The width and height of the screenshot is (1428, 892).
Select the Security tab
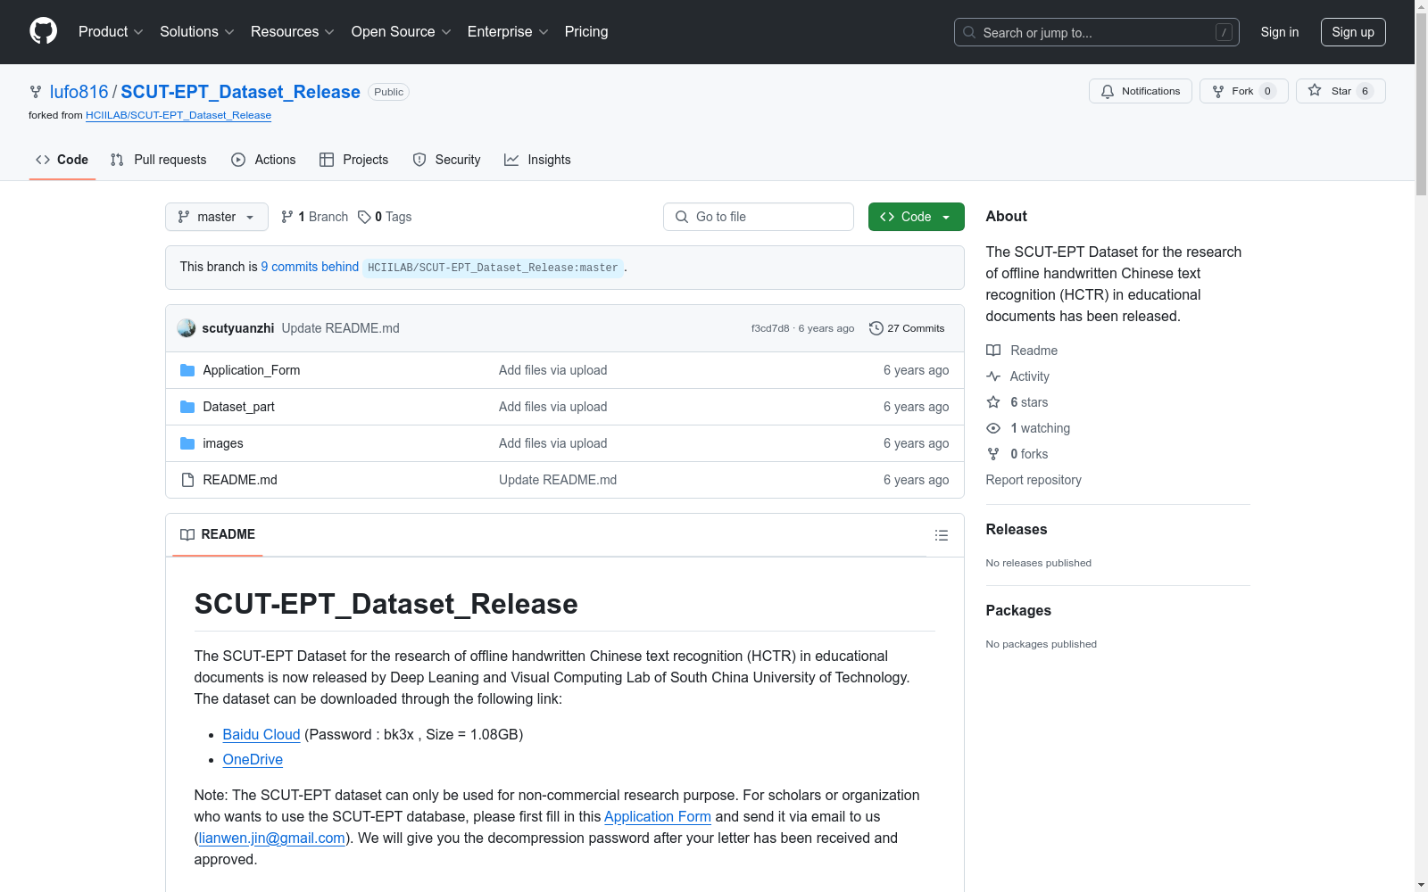click(x=446, y=160)
